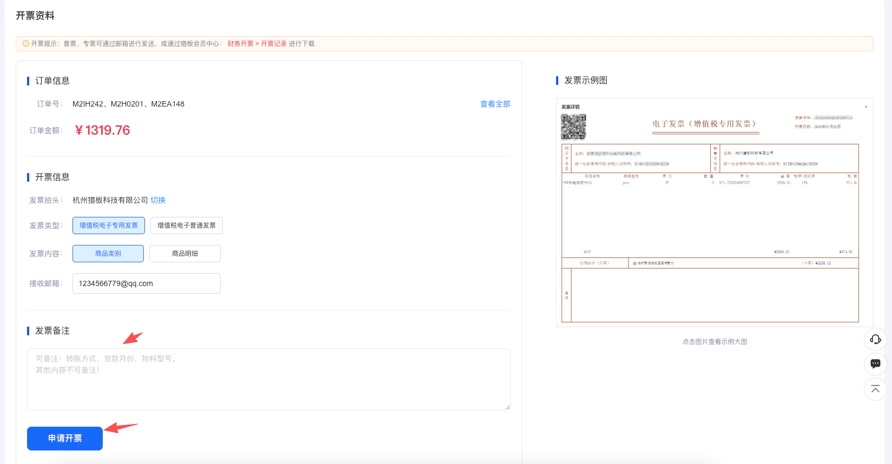Open the 财务开票 link in the tip bar
The height and width of the screenshot is (464, 892).
[240, 44]
